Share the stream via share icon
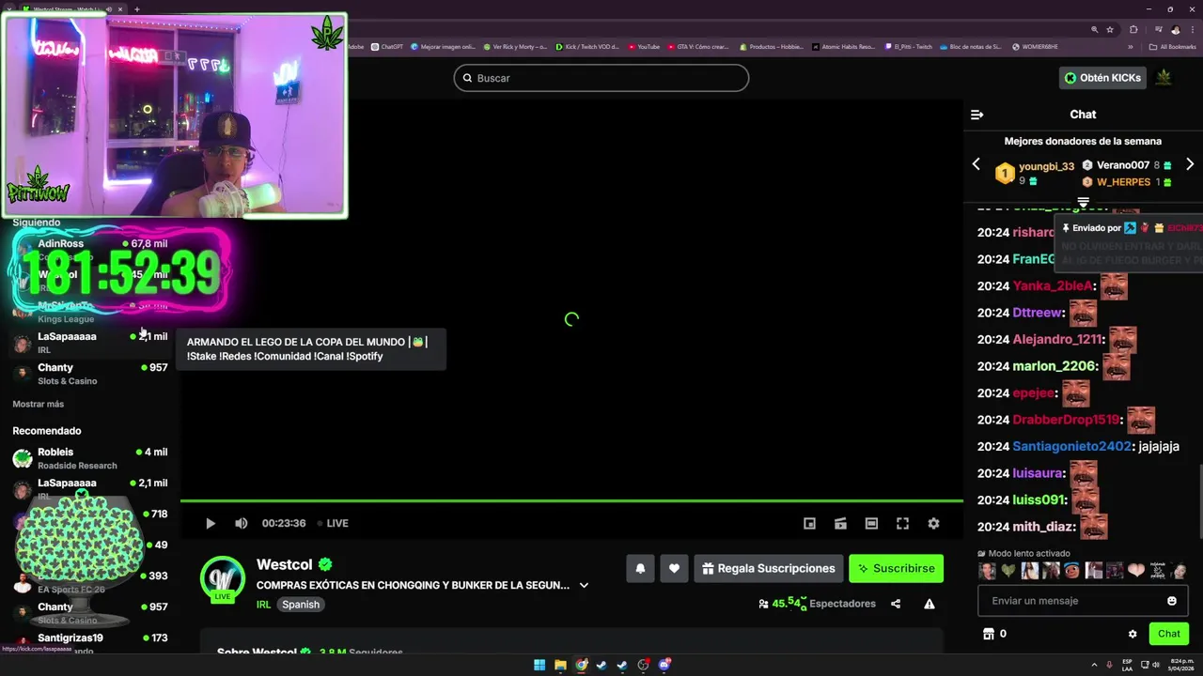This screenshot has height=676, width=1203. [896, 604]
